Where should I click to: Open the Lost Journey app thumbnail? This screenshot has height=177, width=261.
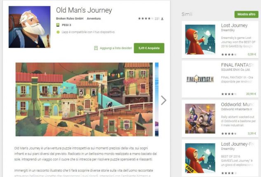[200, 40]
